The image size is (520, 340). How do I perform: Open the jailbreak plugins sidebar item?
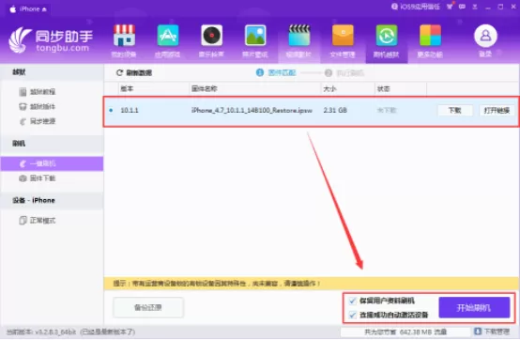pyautogui.click(x=38, y=106)
